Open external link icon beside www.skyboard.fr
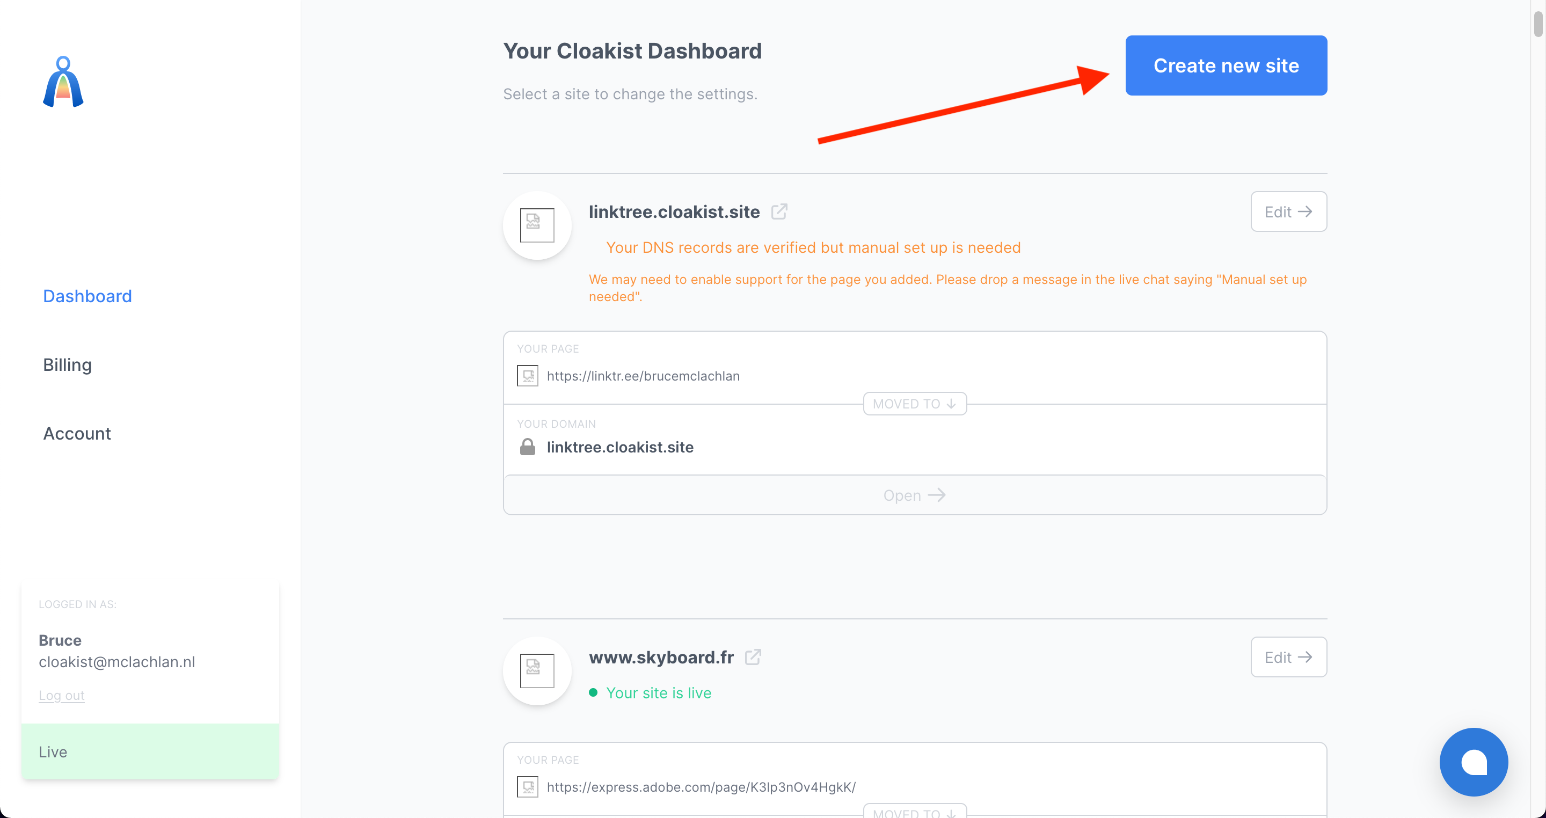Screen dimensions: 1546x818 753,657
